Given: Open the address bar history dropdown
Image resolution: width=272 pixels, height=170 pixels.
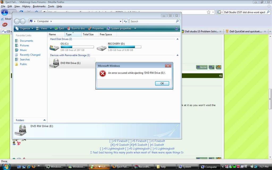Looking at the screenshot, I should pyautogui.click(x=121, y=21).
